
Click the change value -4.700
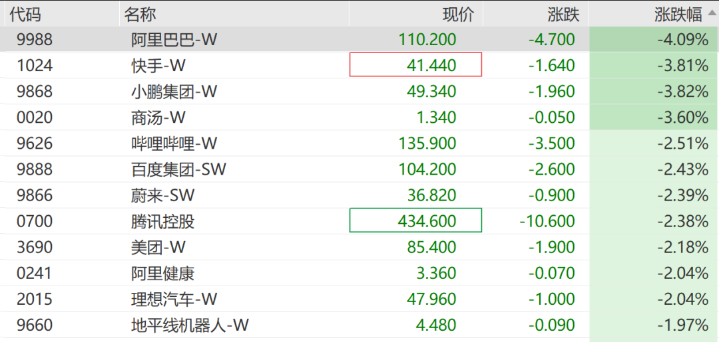coord(552,40)
